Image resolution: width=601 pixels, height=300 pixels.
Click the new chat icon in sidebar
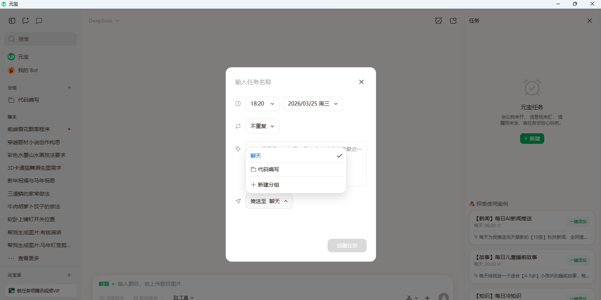tap(26, 21)
